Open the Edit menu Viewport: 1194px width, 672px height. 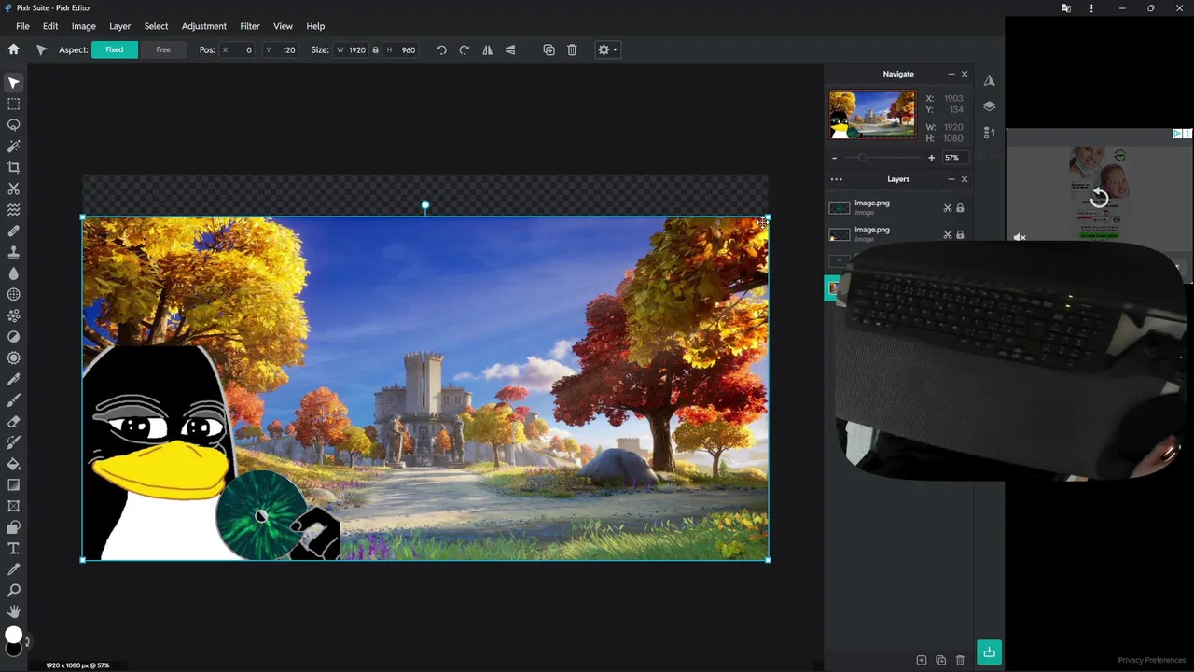(50, 26)
